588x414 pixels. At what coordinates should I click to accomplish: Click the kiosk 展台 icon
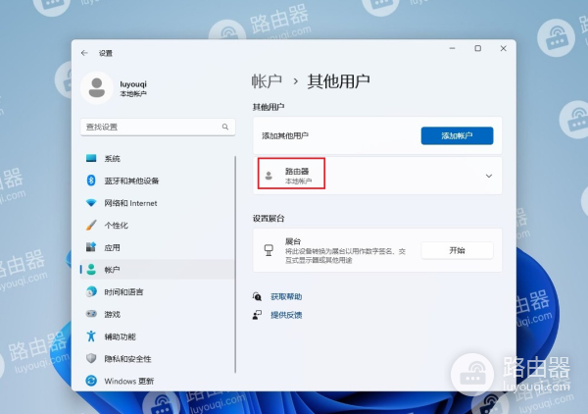(269, 250)
